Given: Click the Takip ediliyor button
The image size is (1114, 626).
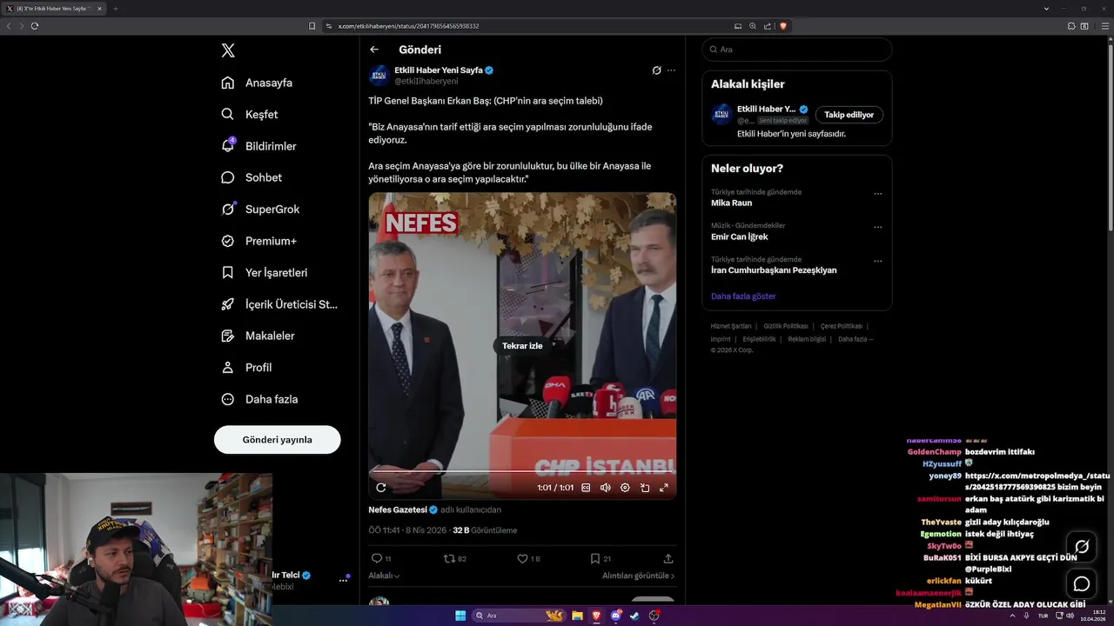Looking at the screenshot, I should pos(849,115).
